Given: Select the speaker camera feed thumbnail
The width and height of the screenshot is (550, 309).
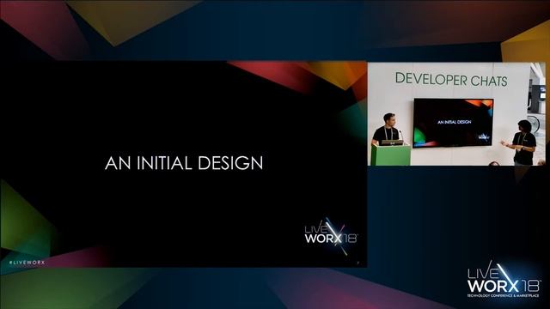Looking at the screenshot, I should coord(456,114).
